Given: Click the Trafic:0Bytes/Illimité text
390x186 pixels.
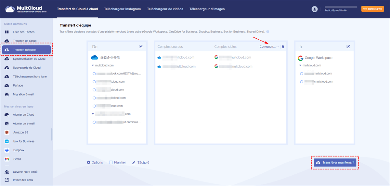Looking at the screenshot, I should (336, 11).
